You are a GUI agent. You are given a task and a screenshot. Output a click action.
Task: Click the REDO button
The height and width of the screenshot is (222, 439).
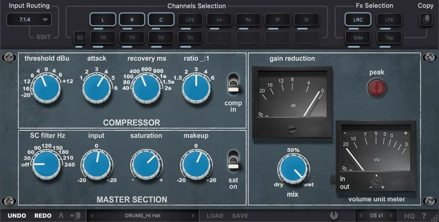pos(43,216)
